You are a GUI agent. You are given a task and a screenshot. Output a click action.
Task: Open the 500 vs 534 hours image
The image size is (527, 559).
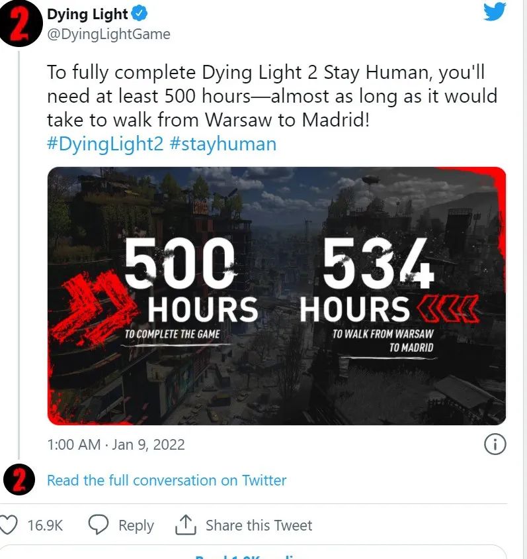(276, 296)
